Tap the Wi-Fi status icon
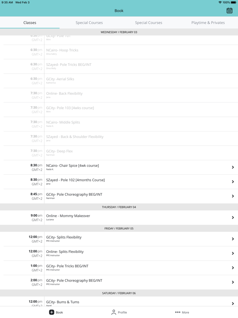 click(x=220, y=2)
